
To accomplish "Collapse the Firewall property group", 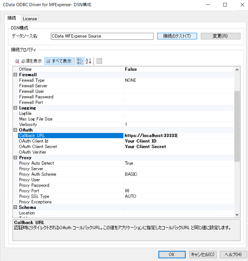I will 15,75.
